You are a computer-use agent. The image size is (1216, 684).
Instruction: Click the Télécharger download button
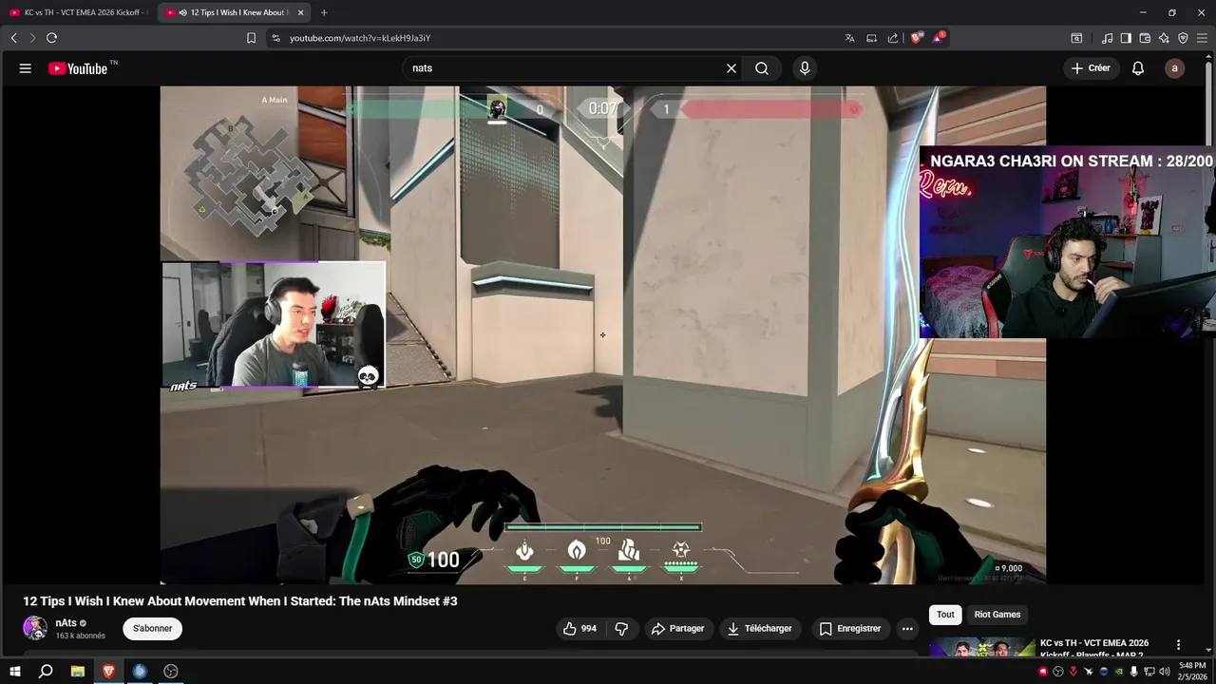760,629
